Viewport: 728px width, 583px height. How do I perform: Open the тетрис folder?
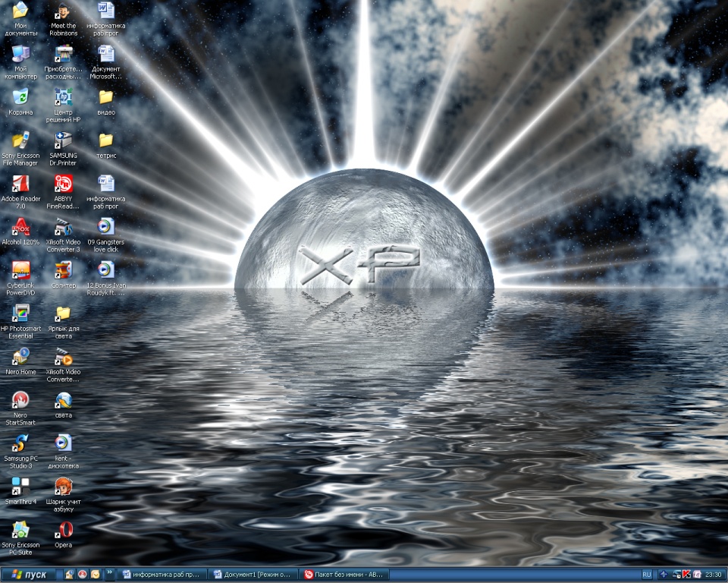tap(106, 146)
